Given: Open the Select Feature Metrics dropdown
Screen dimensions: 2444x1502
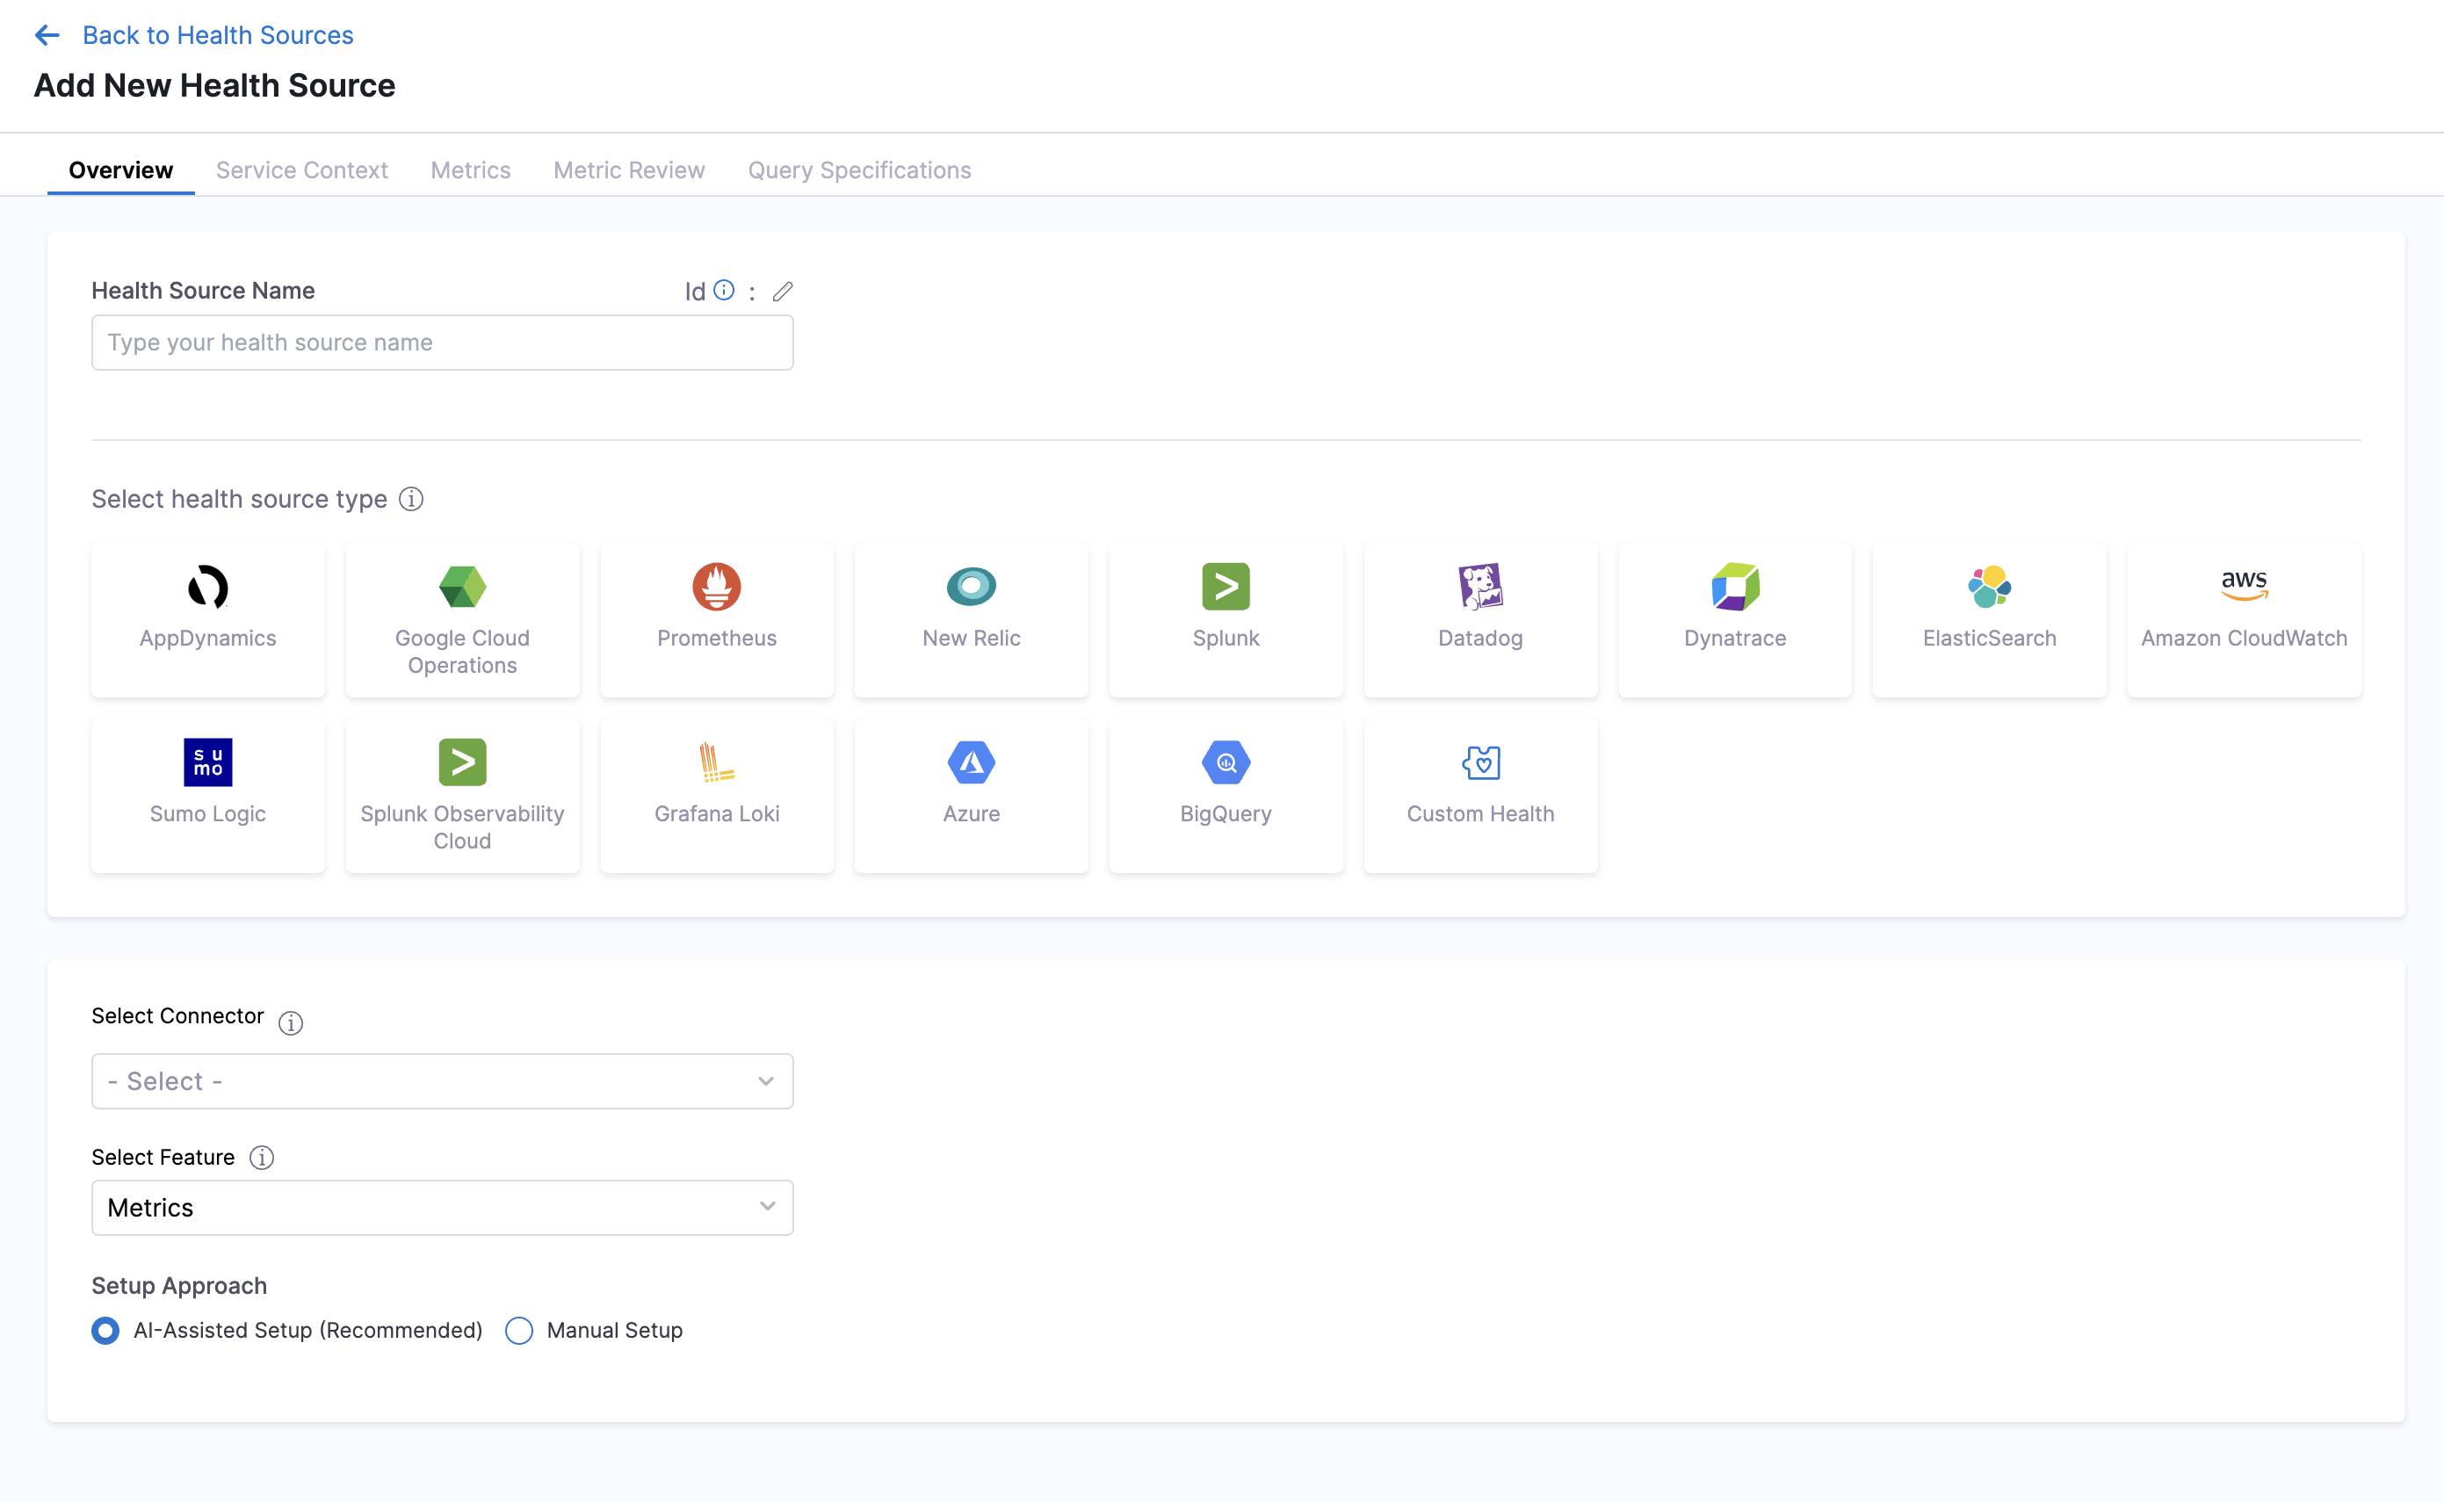Looking at the screenshot, I should click(x=442, y=1207).
